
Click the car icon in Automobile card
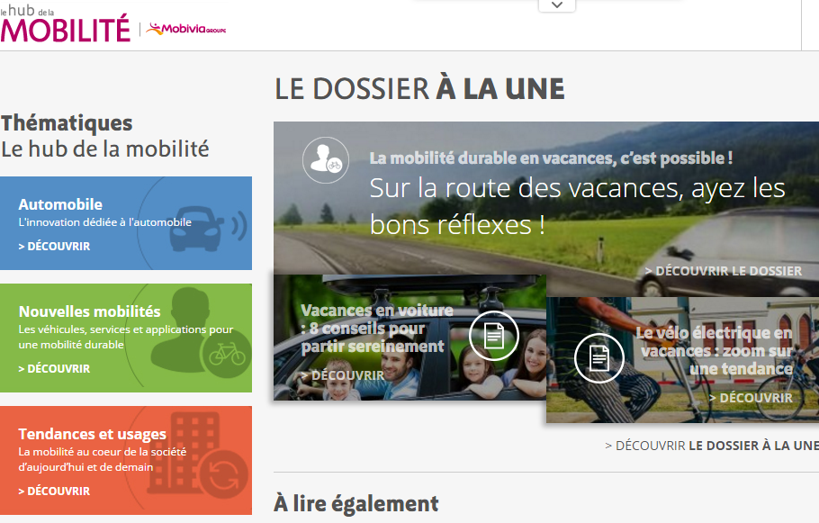pyautogui.click(x=209, y=229)
